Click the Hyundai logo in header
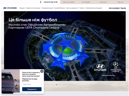The width and height of the screenshot is (129, 96). (x=10, y=8)
